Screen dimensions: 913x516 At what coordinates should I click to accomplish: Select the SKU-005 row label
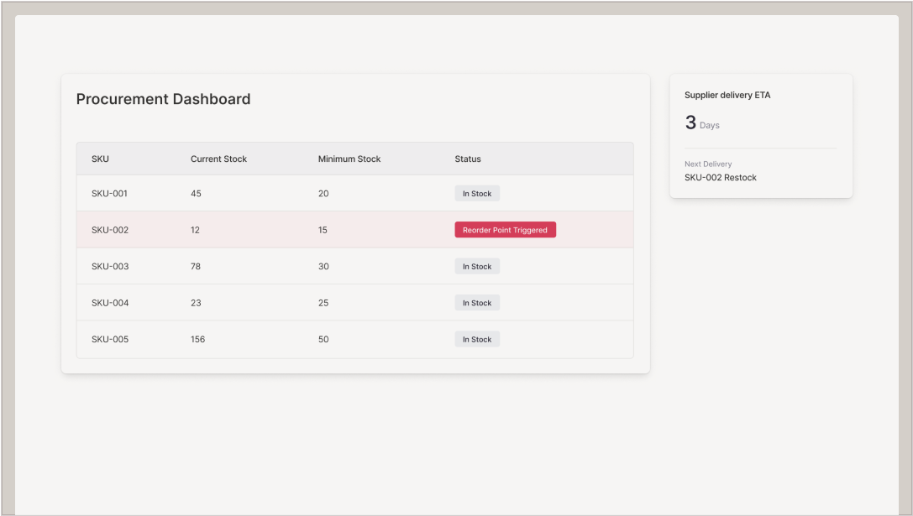coord(110,340)
